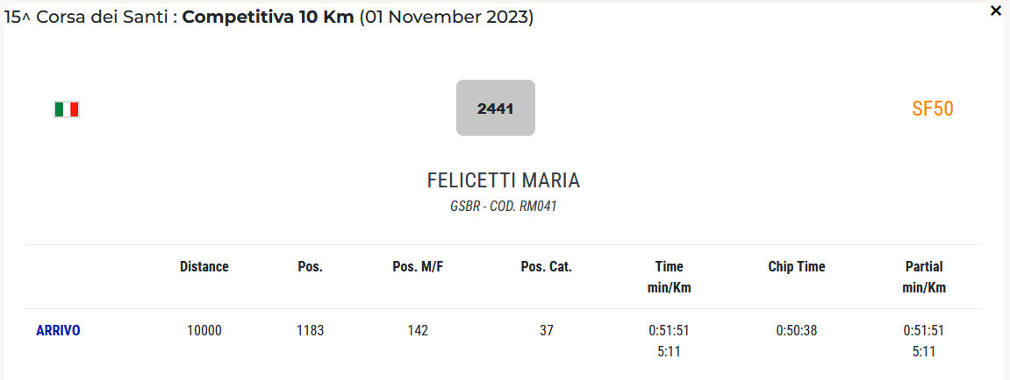Click the Italian flag icon

click(67, 109)
